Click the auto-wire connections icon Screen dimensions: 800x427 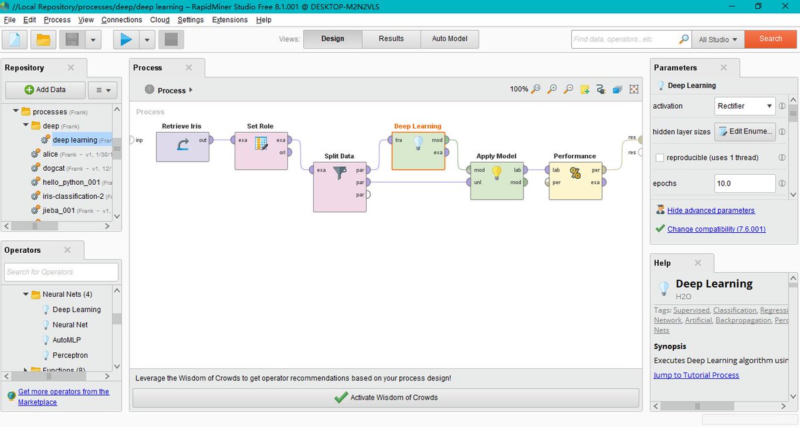click(601, 89)
